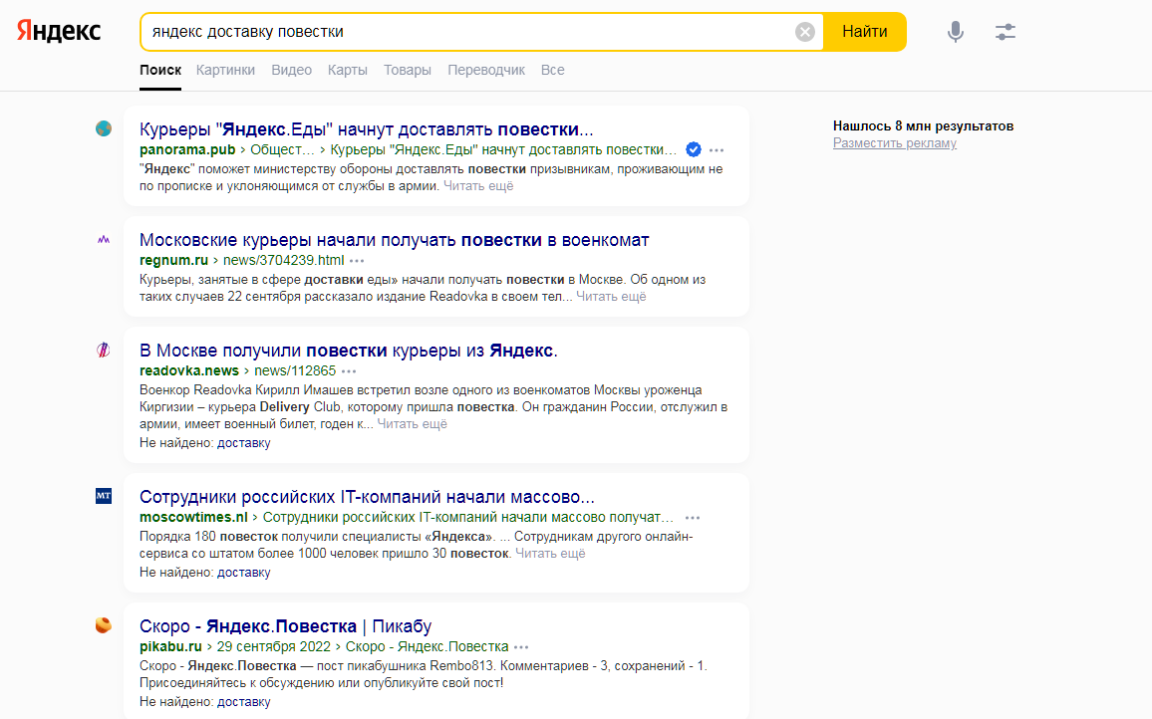Click the pikabu.ru orange favicon
Image resolution: width=1152 pixels, height=719 pixels.
coord(104,625)
